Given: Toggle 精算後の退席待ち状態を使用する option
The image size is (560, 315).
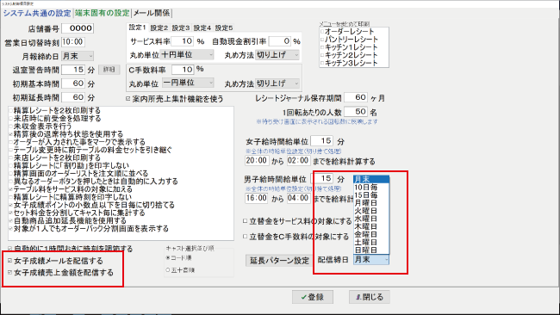Looking at the screenshot, I should click(x=11, y=134).
